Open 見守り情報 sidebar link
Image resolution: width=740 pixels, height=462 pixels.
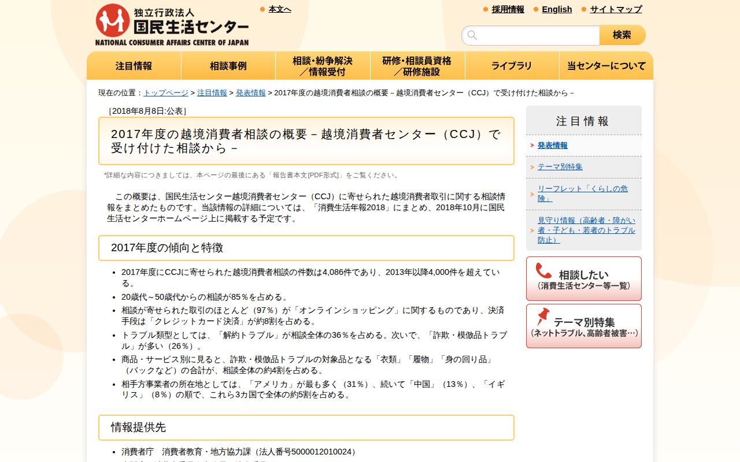tap(586, 230)
